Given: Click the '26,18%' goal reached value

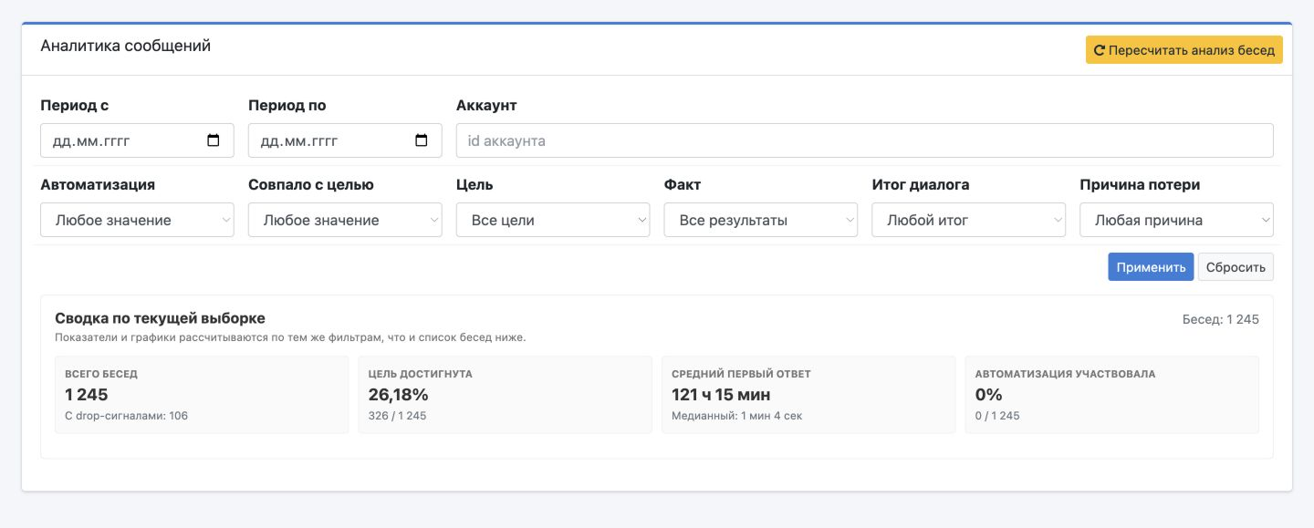Looking at the screenshot, I should pyautogui.click(x=399, y=395).
